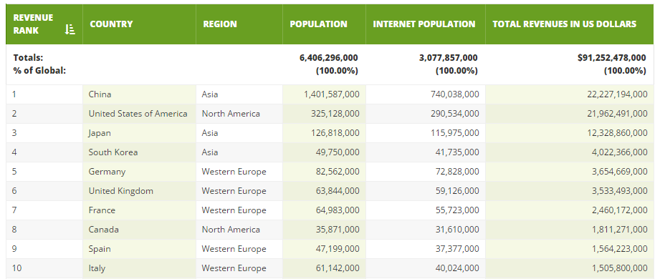Click the Internet Population column header

tap(424, 24)
